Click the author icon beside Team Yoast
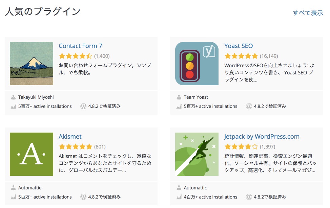This screenshot has width=330, height=208. click(179, 97)
